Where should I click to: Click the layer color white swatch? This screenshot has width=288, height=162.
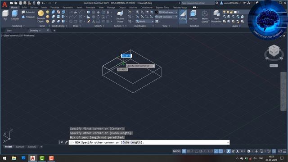[x=235, y=12]
